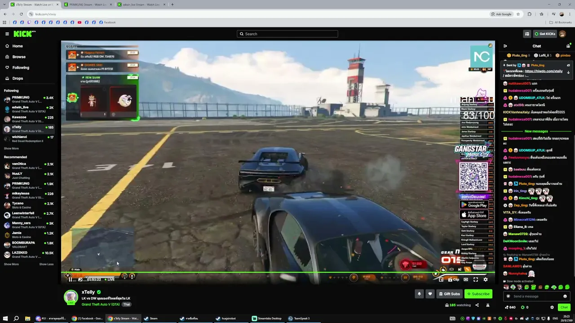575x323 pixels.
Task: Open the emoji picker in chat
Action: coord(565,296)
